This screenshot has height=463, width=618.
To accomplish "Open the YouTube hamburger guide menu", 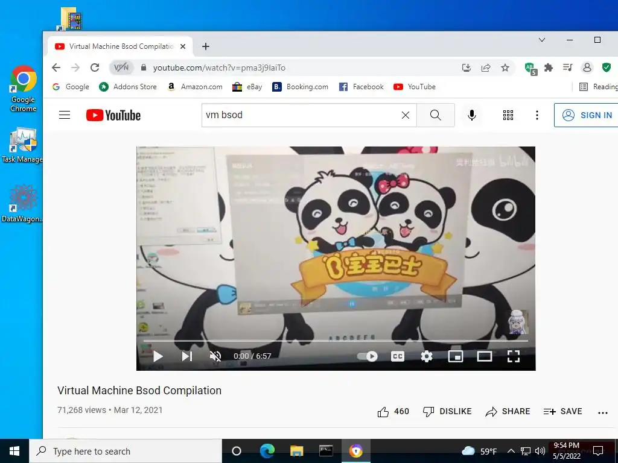I will click(x=65, y=115).
